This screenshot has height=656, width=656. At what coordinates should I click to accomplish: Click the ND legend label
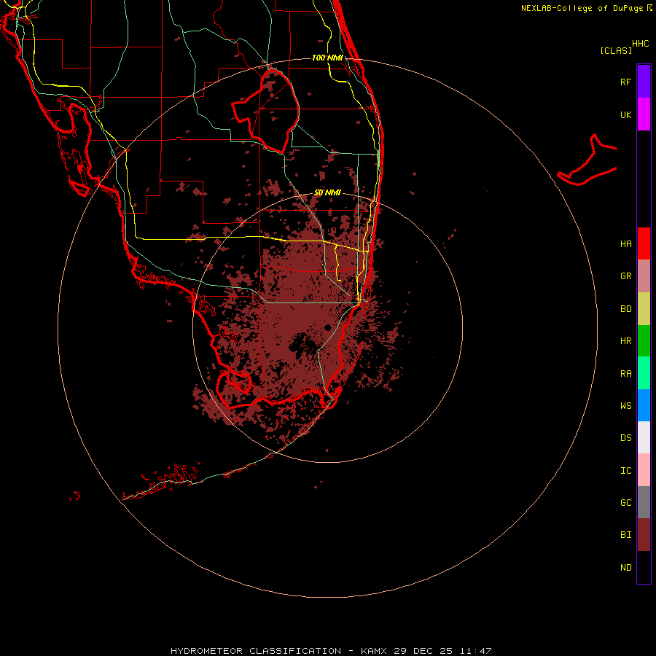tap(625, 568)
